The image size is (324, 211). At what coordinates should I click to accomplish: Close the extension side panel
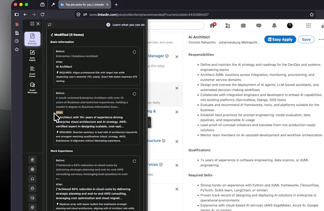(38, 24)
